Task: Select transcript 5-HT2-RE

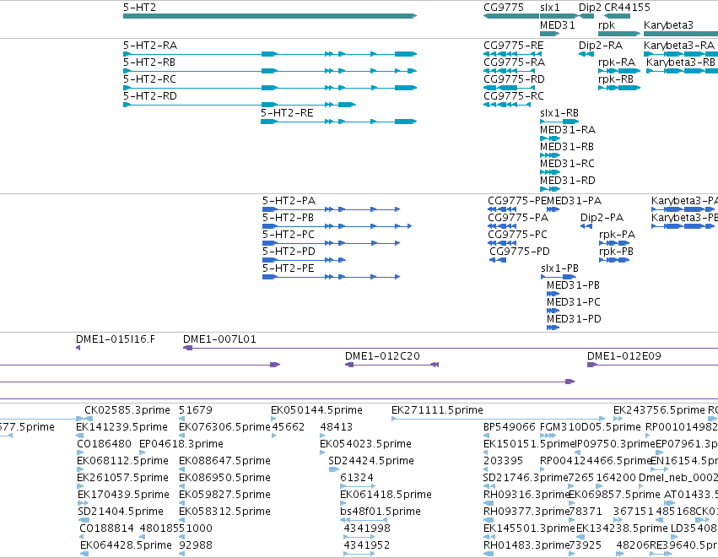Action: point(339,122)
